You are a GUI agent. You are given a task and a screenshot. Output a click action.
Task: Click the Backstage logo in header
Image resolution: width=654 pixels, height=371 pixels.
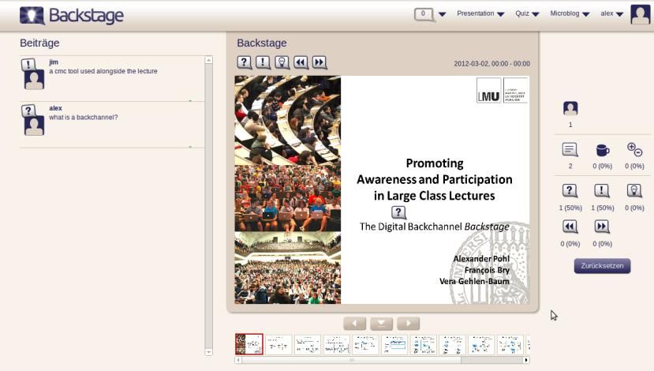[71, 16]
